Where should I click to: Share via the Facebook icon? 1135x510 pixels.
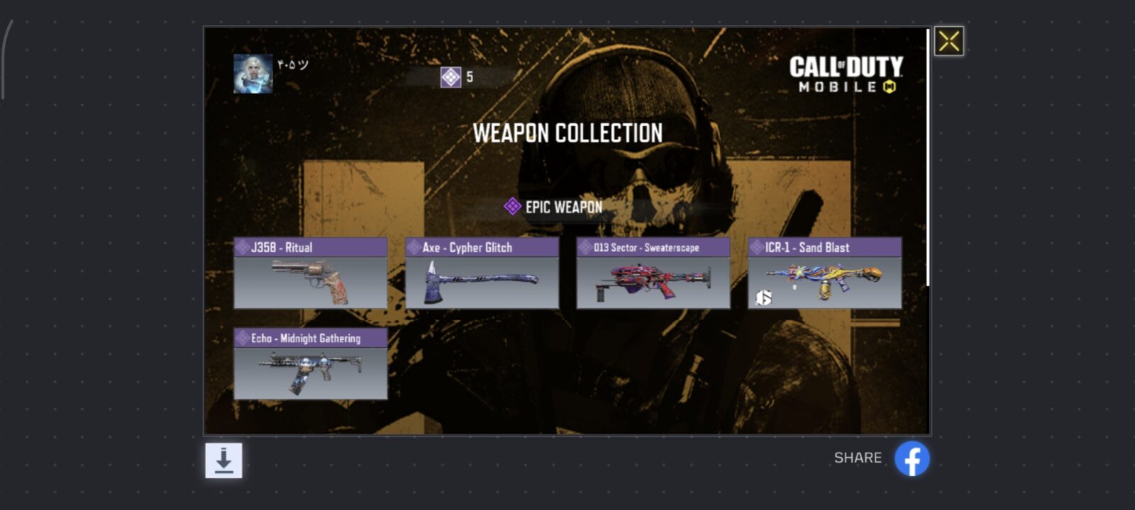click(x=912, y=459)
